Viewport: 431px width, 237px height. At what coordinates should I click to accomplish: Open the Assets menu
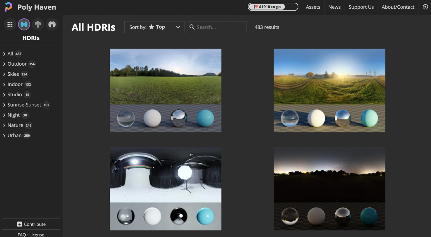(x=313, y=7)
